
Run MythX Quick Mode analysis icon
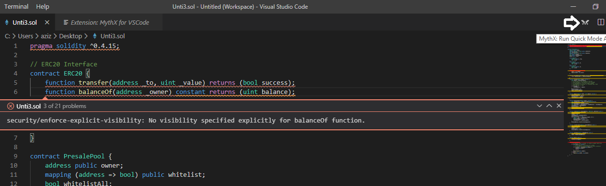tap(585, 22)
